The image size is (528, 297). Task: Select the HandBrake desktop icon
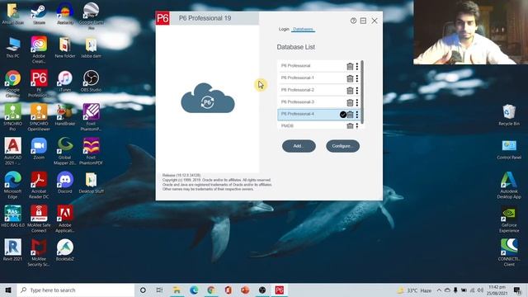click(x=65, y=115)
